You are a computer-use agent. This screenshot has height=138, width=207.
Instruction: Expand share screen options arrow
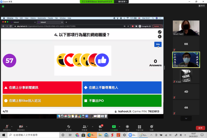click(120, 127)
